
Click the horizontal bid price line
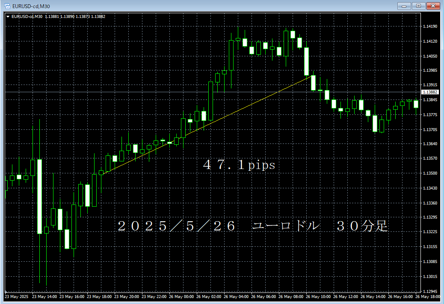click(x=128, y=92)
